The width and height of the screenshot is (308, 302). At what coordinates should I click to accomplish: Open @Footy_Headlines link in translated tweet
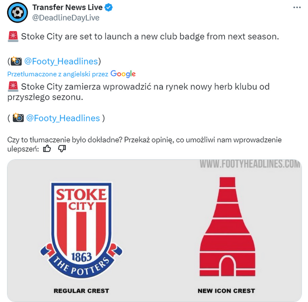(x=63, y=118)
